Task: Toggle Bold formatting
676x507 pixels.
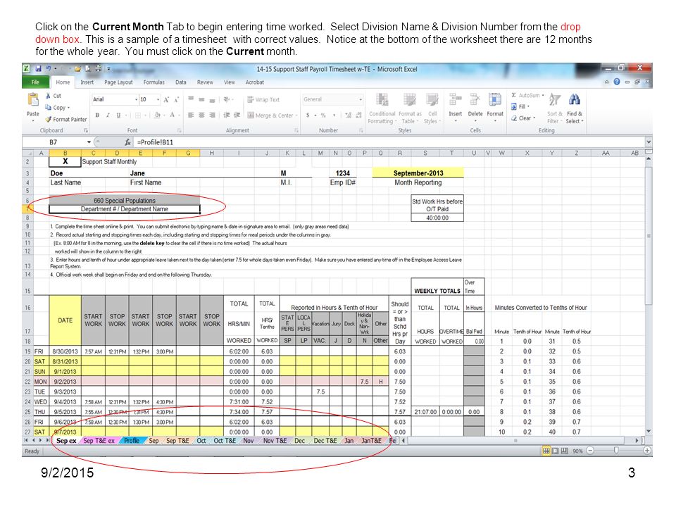Action: (97, 115)
